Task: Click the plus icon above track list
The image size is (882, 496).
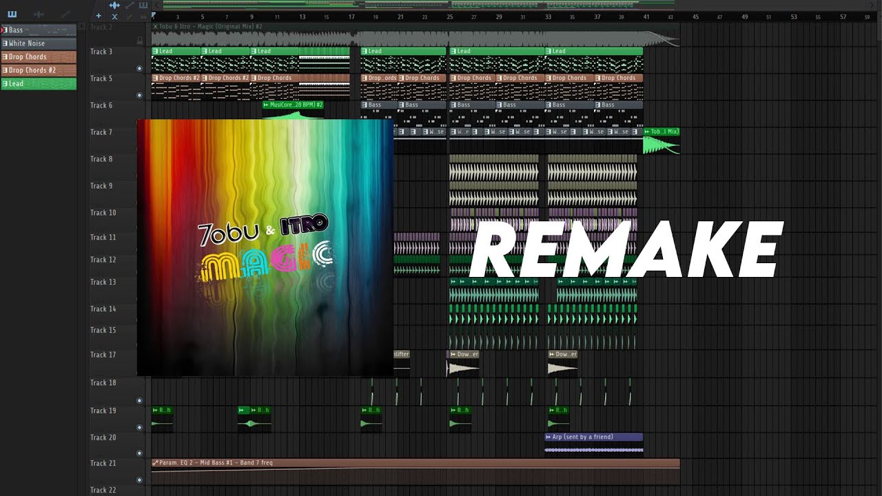Action: 99,16
